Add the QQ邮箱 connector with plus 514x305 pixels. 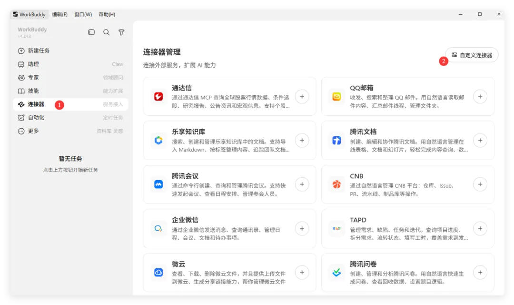[480, 97]
